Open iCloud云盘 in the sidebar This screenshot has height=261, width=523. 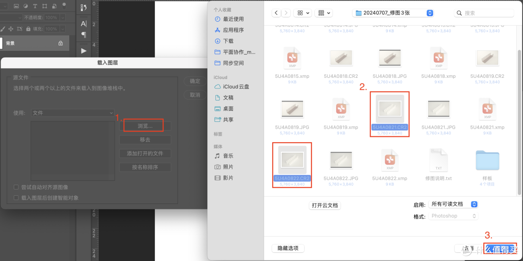(232, 87)
